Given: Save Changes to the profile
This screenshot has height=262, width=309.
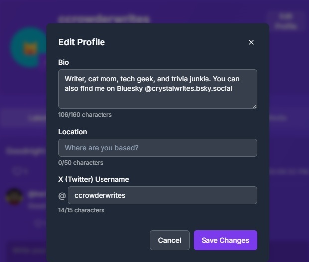Looking at the screenshot, I should [x=225, y=240].
